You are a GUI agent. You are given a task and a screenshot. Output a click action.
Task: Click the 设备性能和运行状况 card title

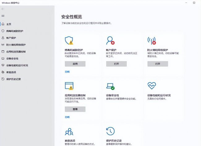[159, 95]
